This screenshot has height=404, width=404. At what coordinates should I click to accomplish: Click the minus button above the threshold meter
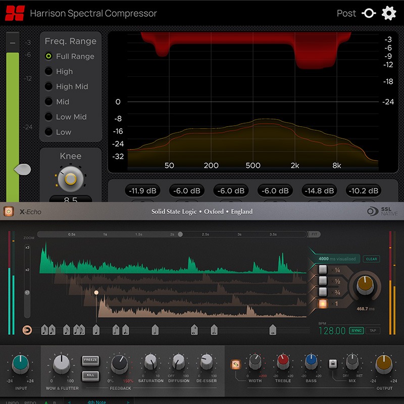(12, 43)
